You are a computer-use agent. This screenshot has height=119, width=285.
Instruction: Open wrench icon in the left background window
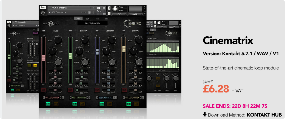9,22
